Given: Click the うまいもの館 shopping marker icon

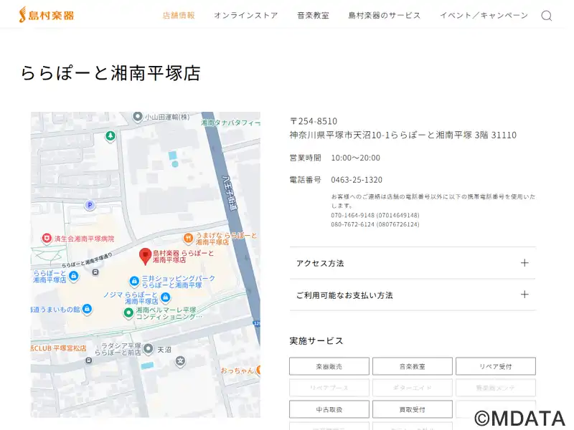Looking at the screenshot, I should pos(87,309).
